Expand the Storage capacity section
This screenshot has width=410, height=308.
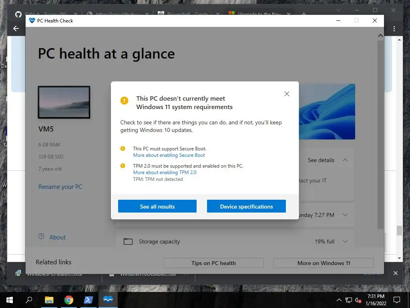point(345,241)
